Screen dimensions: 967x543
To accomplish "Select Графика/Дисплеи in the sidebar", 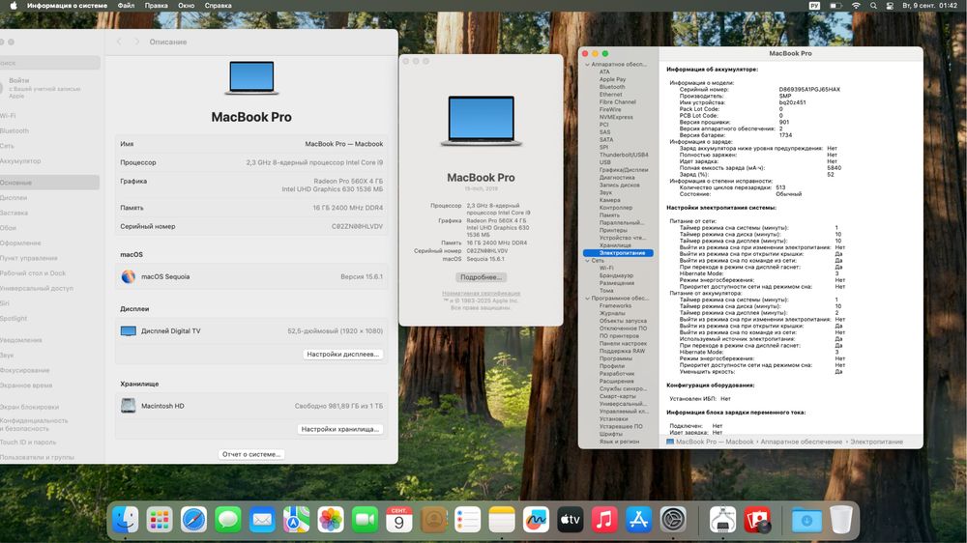I will pos(624,169).
